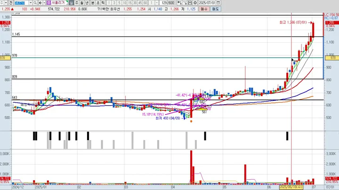Click the yellow 978 price tag on right axis
The image size is (339, 190).
point(332,58)
